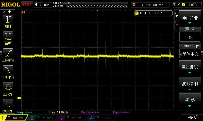Image resolution: width=203 pixels, height=121 pixels.
Task: Click the 240k pts memory depth text
Action: [x=58, y=6]
